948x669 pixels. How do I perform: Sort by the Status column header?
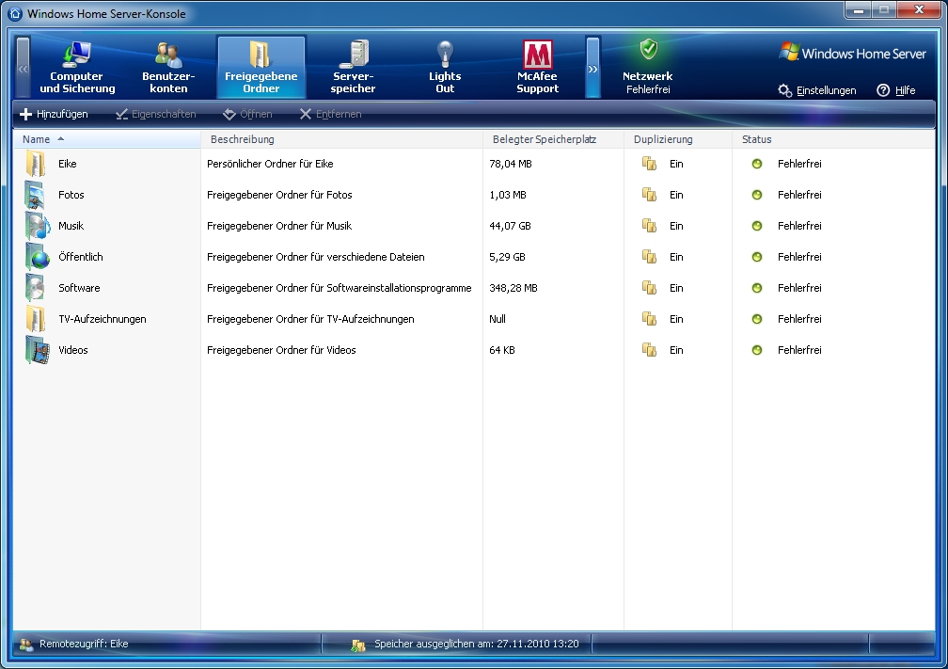833,139
